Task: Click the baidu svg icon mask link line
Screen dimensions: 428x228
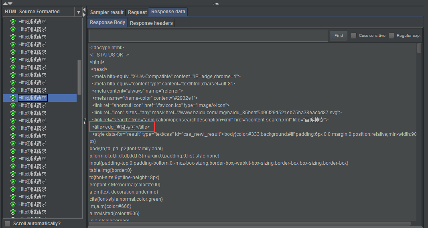Action: [x=217, y=112]
